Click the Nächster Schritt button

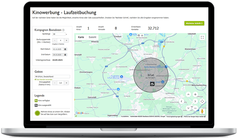(x=194, y=23)
